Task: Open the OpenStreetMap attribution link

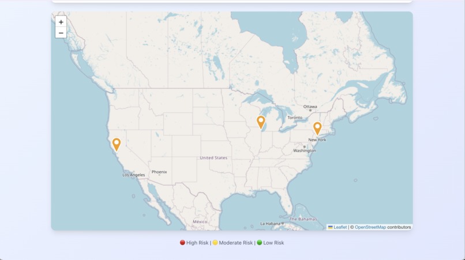Action: 370,227
